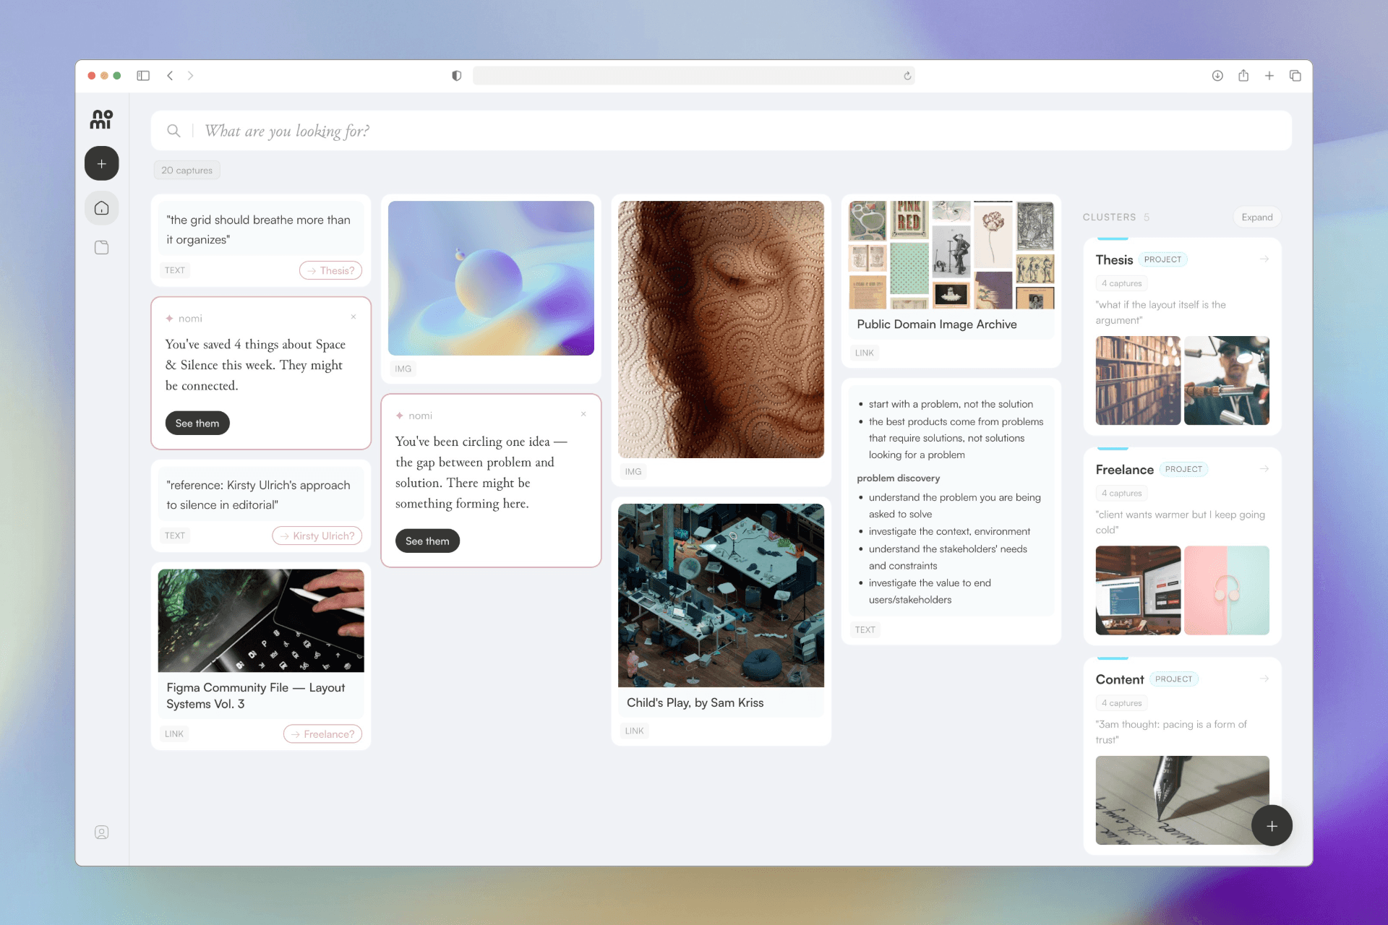Toggle the browser sidebar panel icon
This screenshot has width=1388, height=925.
coord(143,76)
